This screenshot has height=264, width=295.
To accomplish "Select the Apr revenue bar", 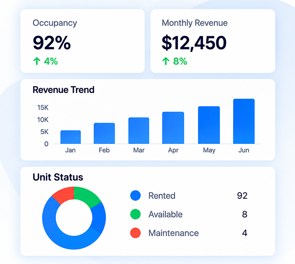I will point(173,128).
